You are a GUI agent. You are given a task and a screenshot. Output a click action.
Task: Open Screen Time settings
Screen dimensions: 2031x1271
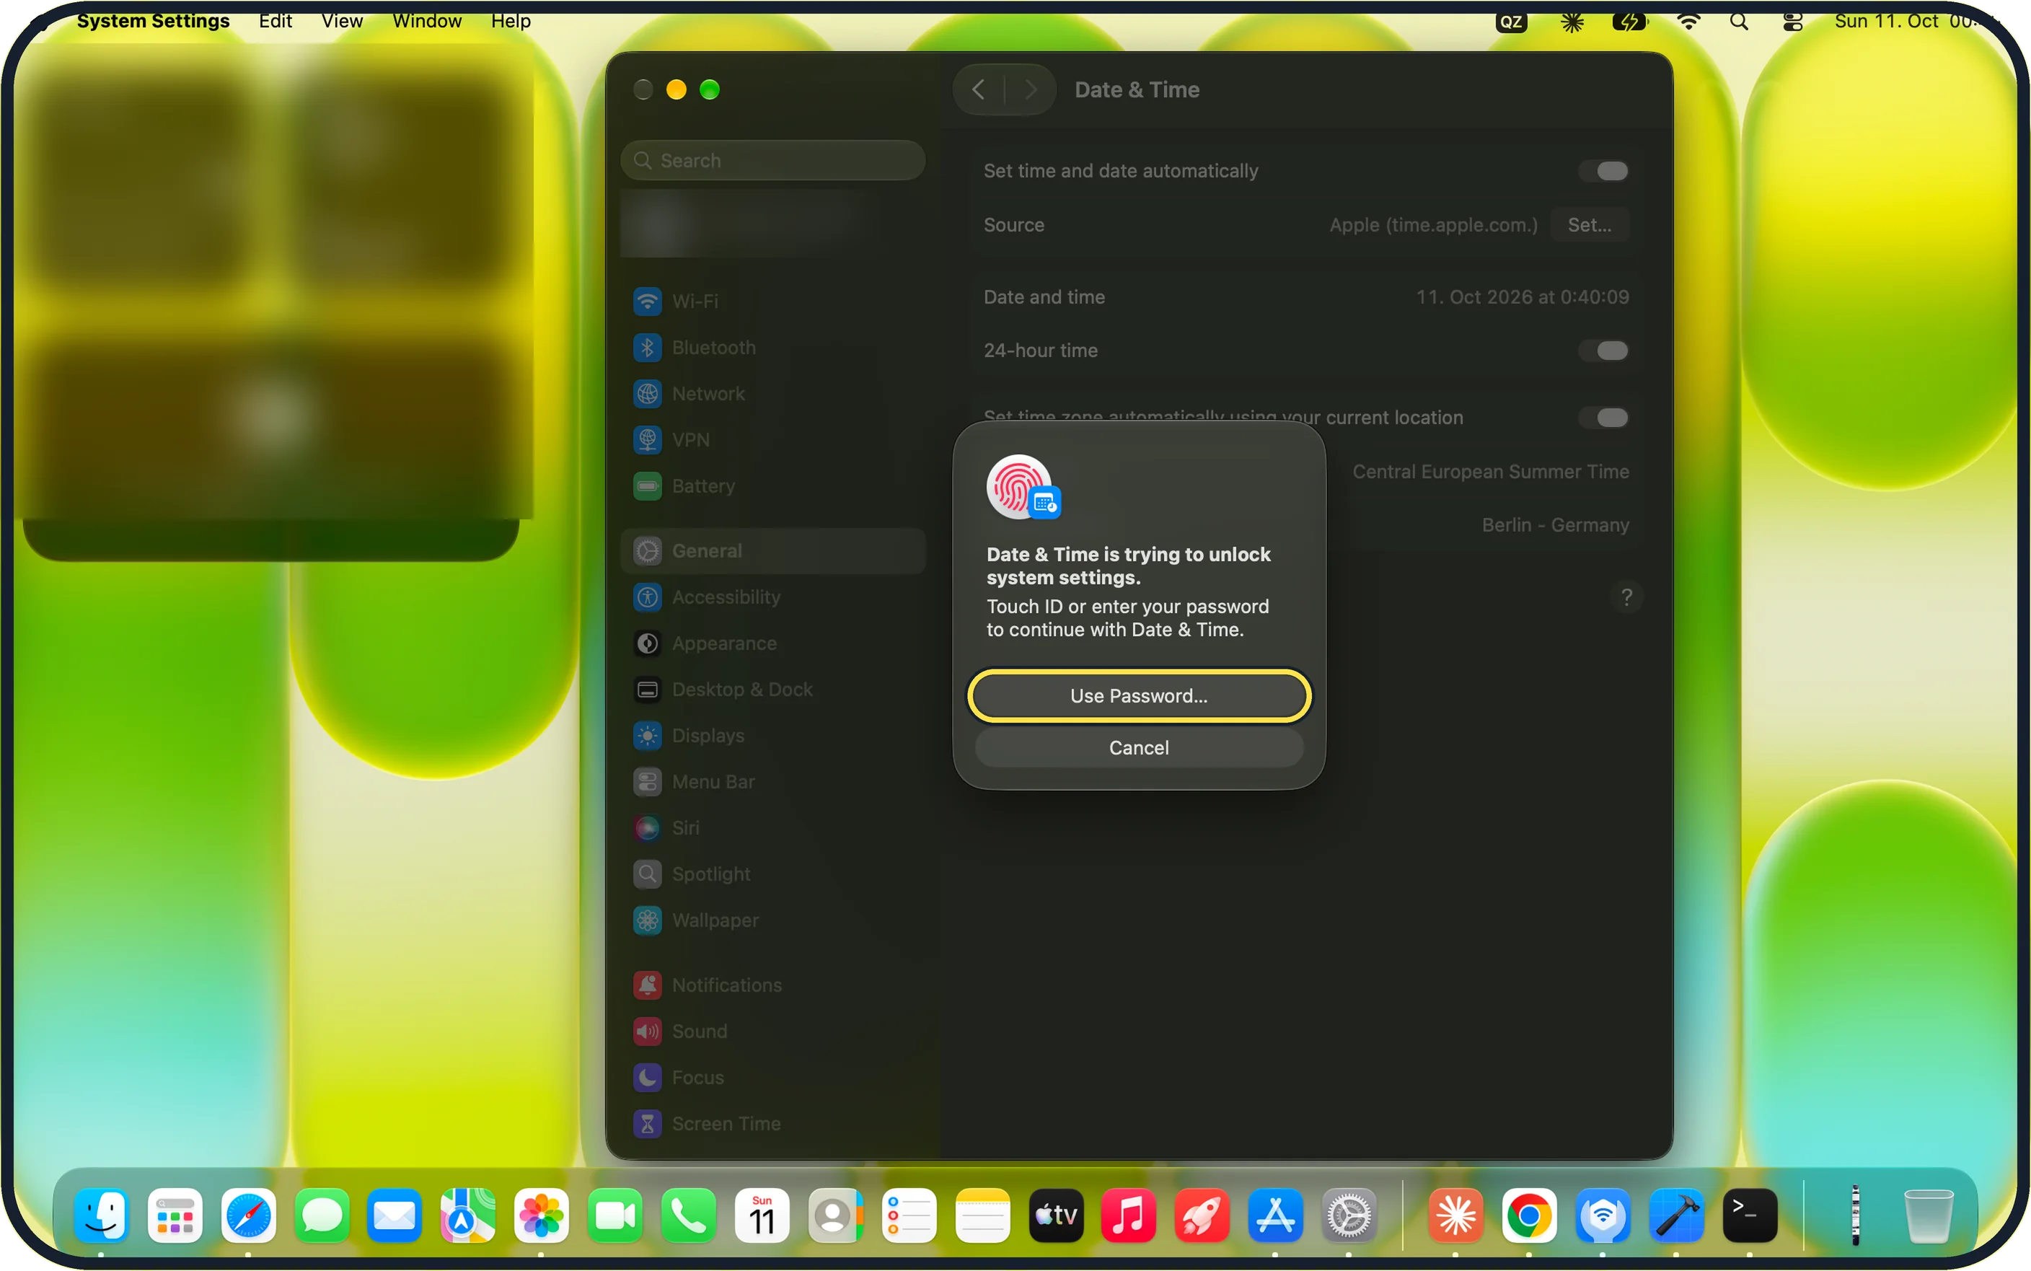(772, 1124)
